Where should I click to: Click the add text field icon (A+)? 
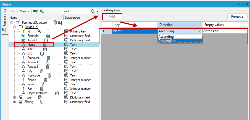(42, 11)
